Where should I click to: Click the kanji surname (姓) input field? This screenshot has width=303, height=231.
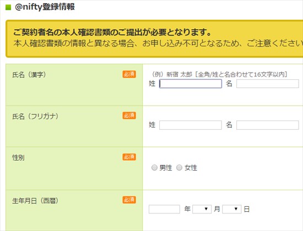(191, 84)
